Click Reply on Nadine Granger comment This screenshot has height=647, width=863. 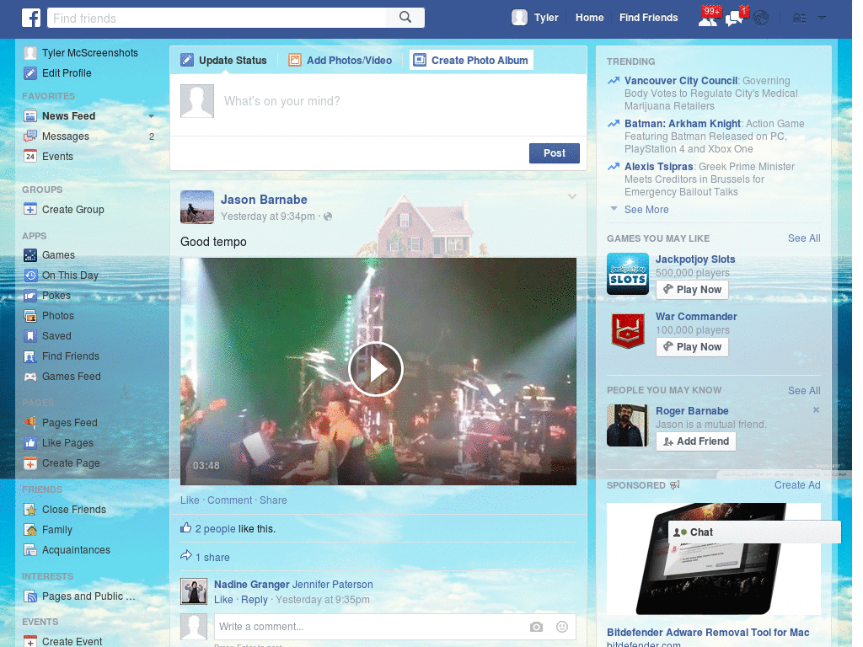[255, 600]
